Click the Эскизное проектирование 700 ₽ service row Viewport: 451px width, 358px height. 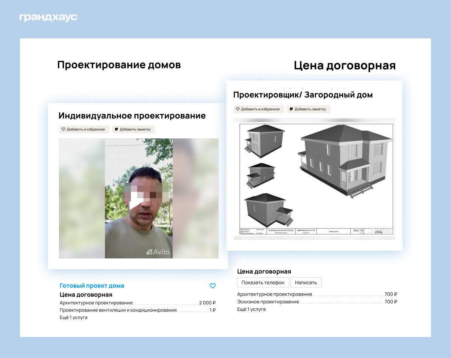tap(317, 302)
